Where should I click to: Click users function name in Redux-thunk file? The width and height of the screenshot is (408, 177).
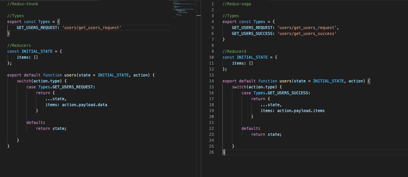tap(70, 75)
